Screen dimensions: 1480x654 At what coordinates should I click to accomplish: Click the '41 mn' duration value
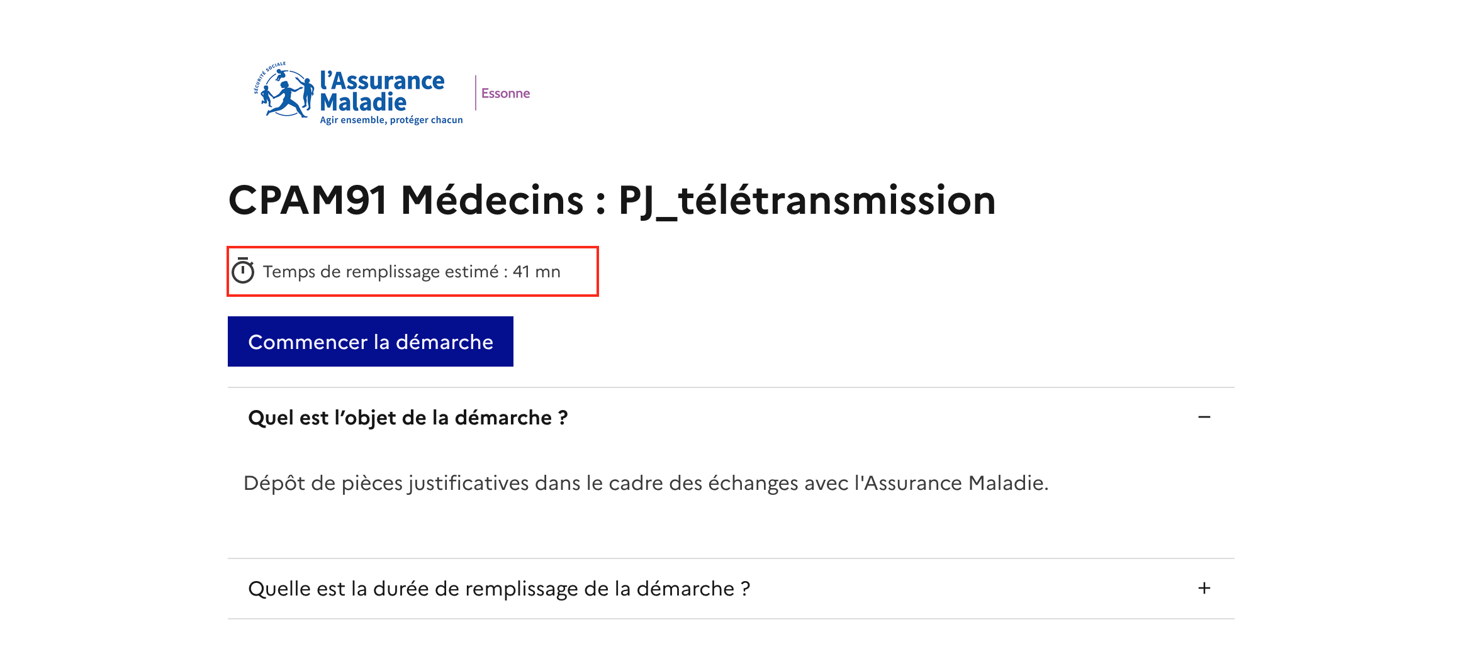tap(536, 272)
